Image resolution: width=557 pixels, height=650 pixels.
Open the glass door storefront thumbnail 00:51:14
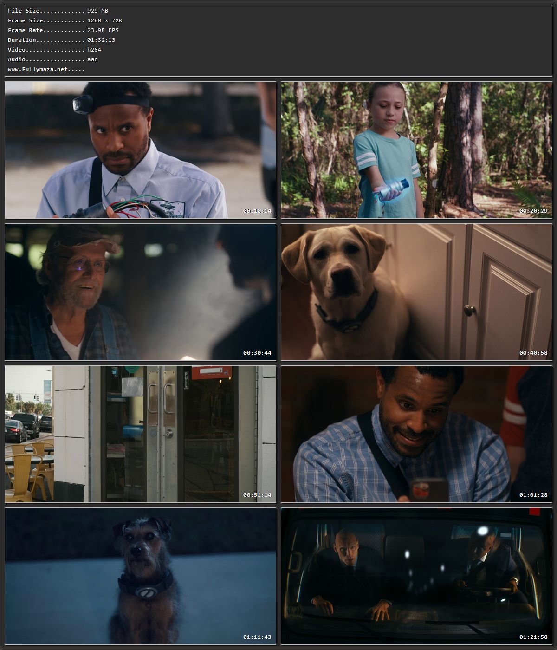point(140,434)
